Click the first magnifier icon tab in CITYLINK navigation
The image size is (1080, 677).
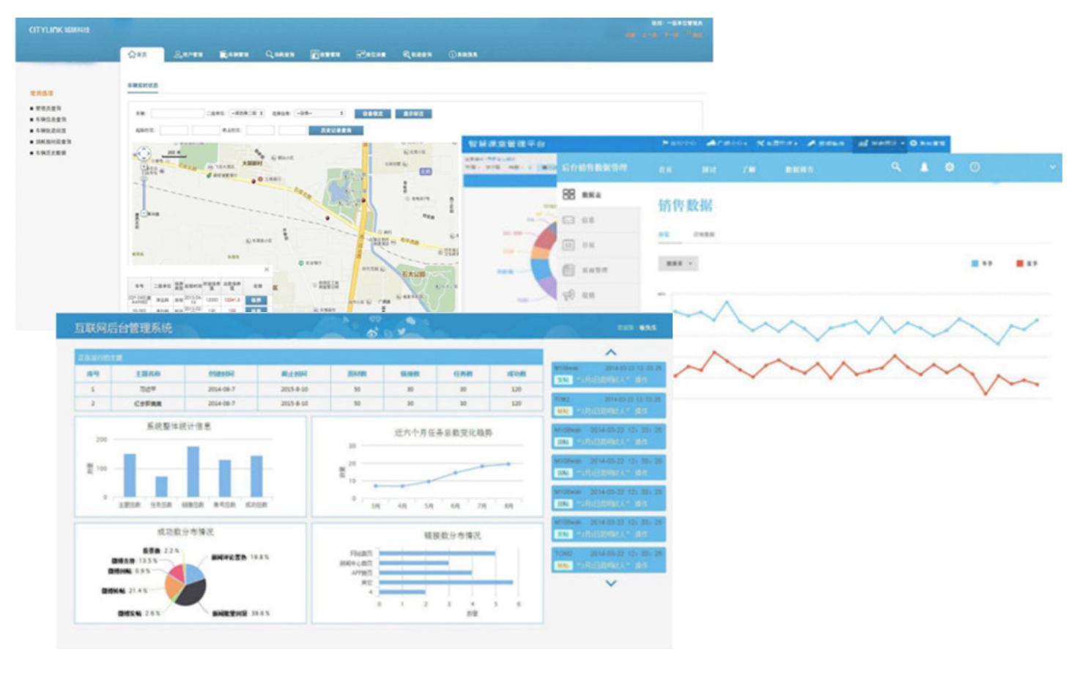(x=280, y=54)
